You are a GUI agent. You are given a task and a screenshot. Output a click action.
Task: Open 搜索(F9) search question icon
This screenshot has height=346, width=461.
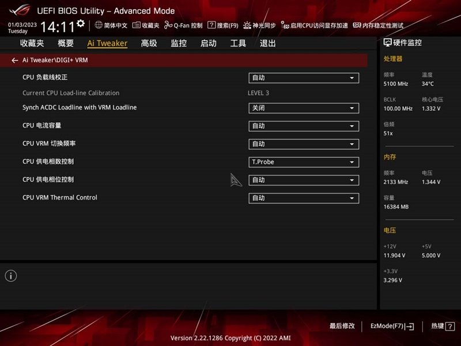click(211, 25)
